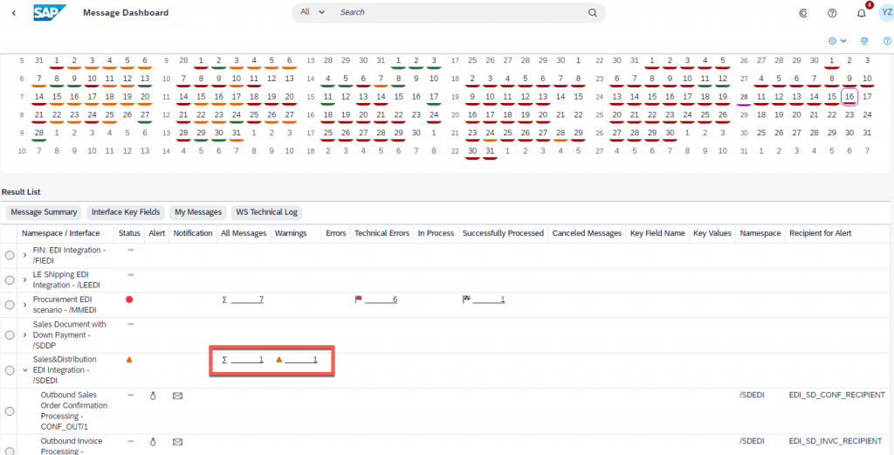Switch to Message Summary tab

[44, 212]
